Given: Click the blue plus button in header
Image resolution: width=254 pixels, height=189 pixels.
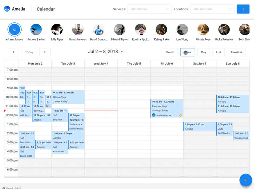Looking at the screenshot, I should (243, 9).
